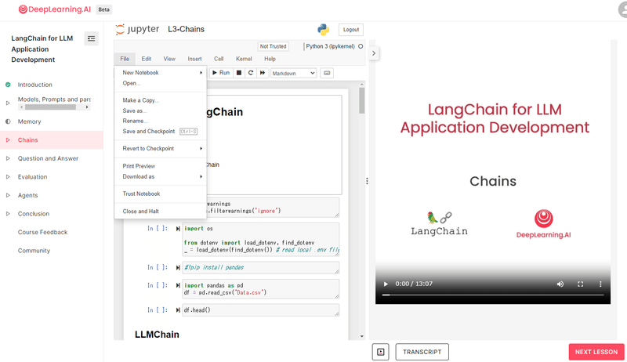Click the Introduction completed checkmark icon

[8, 85]
